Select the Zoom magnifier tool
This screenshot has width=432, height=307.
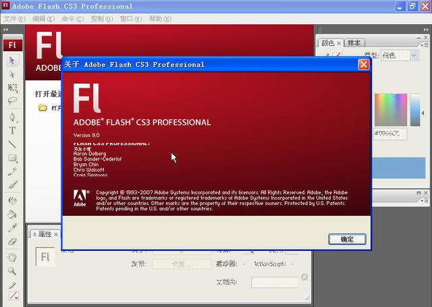click(x=12, y=271)
